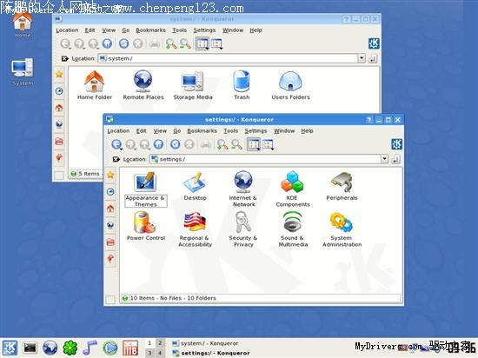The image size is (478, 358).
Task: Switch to virtual desktop 4 in pager
Action: coord(160,353)
